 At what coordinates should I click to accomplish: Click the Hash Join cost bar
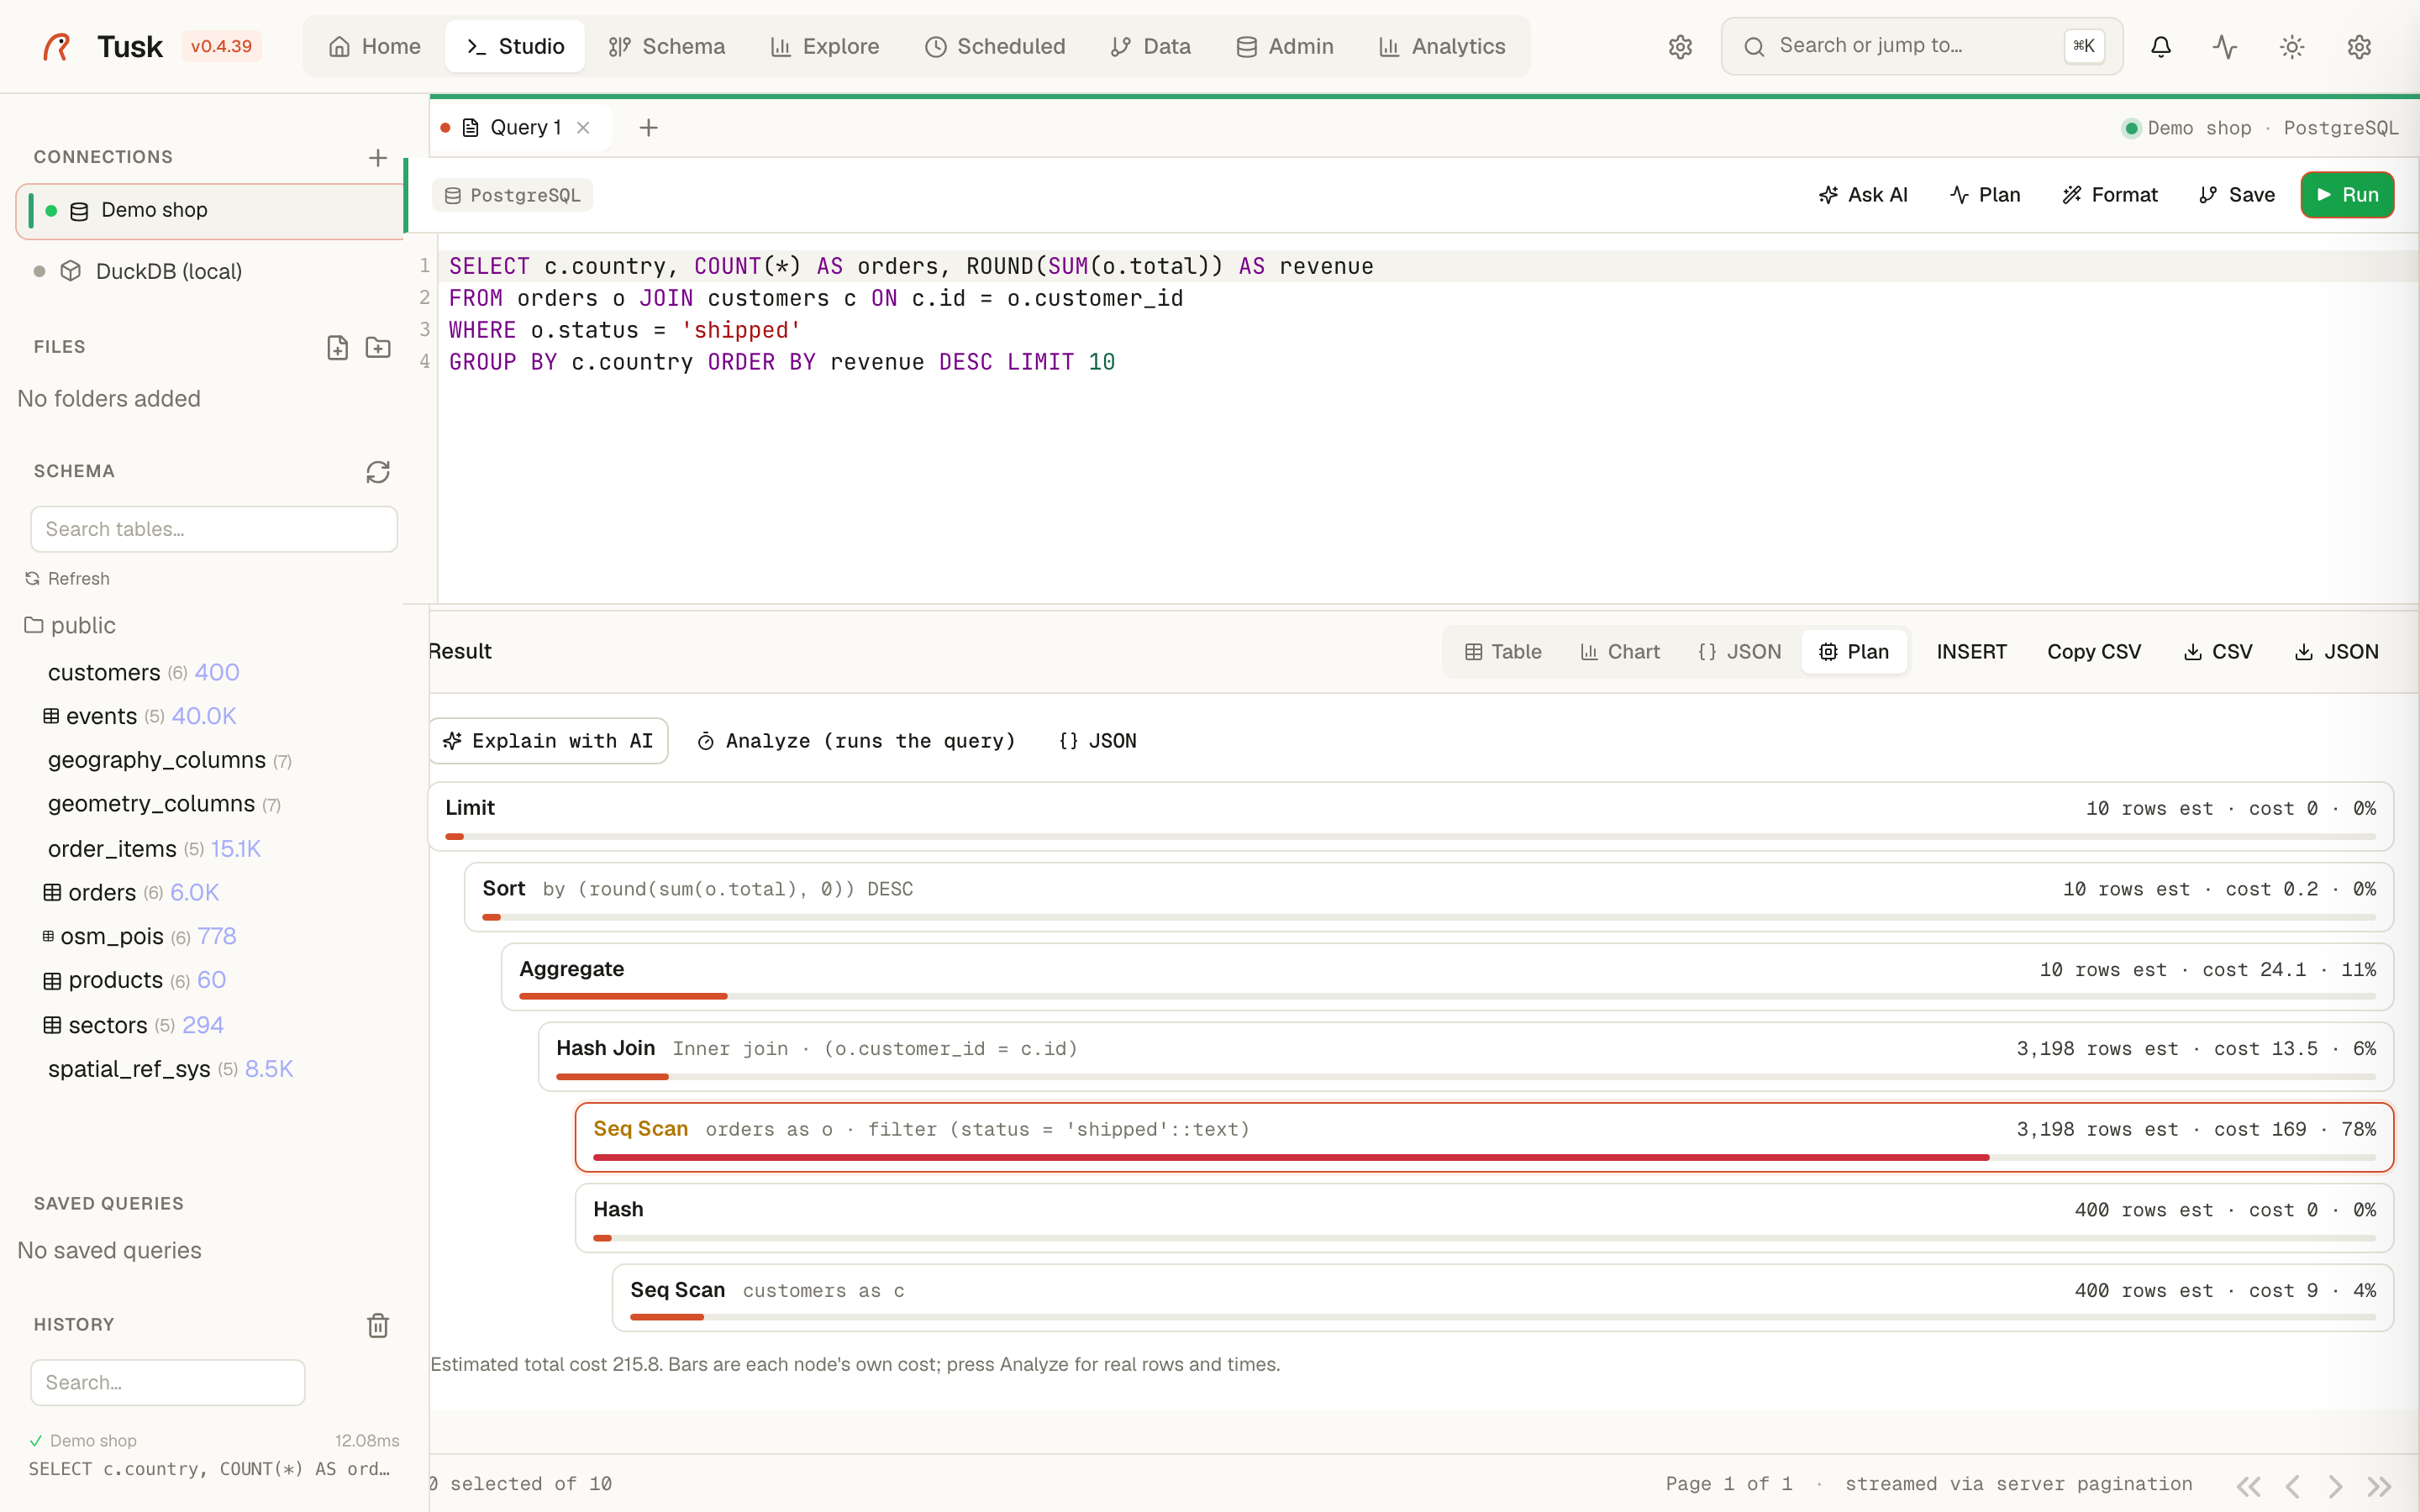tap(1466, 1076)
